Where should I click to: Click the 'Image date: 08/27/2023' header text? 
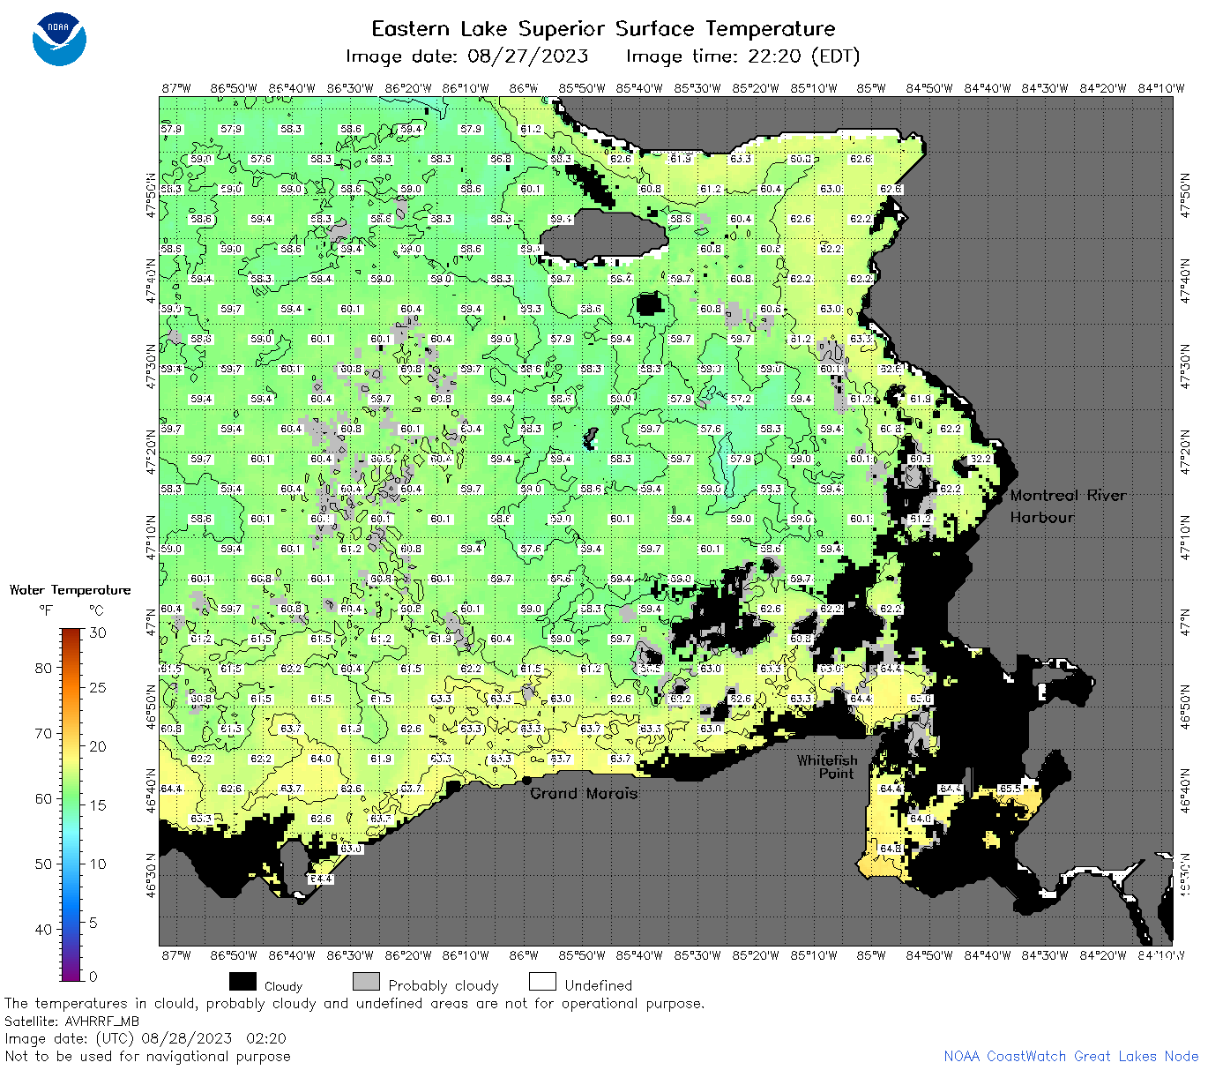click(x=466, y=56)
